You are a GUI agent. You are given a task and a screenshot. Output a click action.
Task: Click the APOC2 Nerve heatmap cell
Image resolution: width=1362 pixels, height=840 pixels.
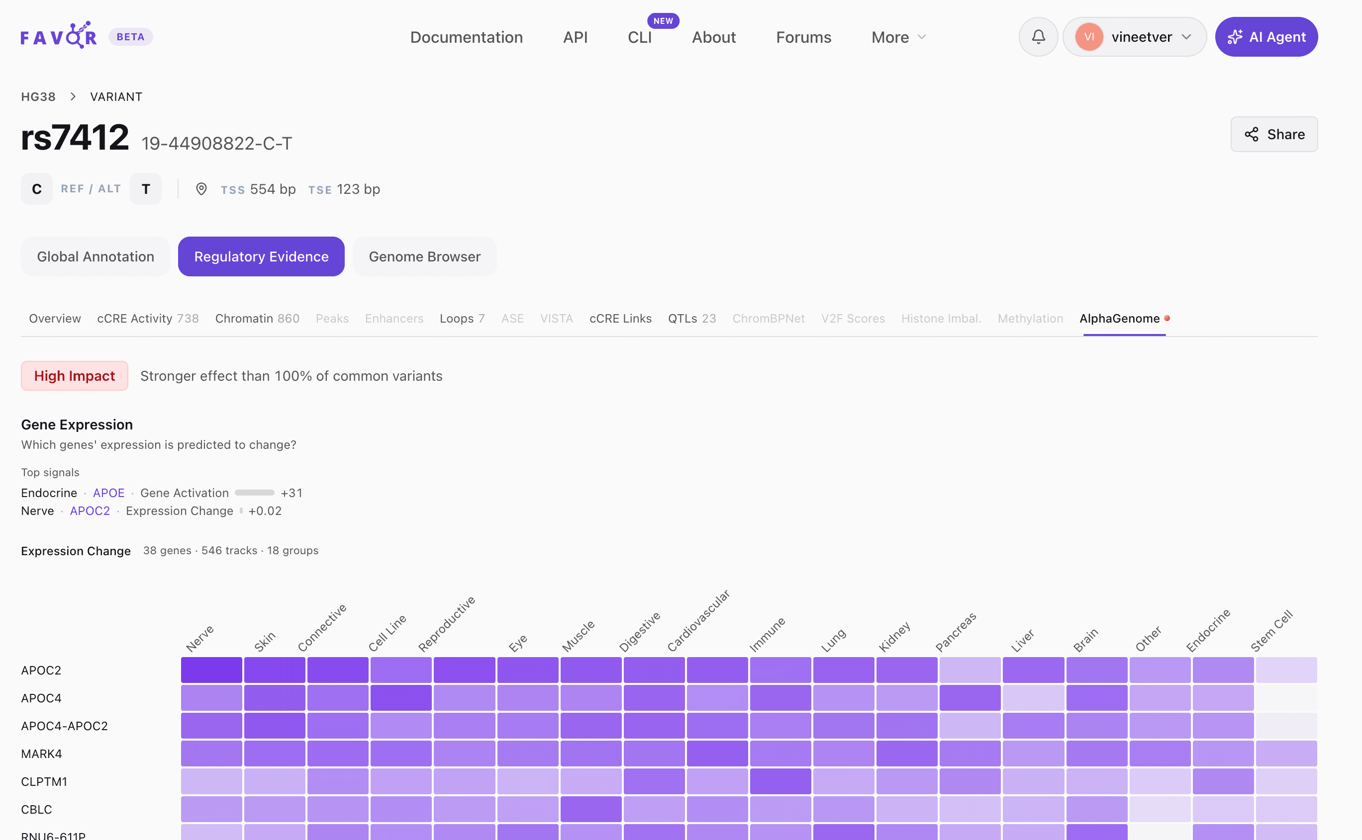click(211, 670)
